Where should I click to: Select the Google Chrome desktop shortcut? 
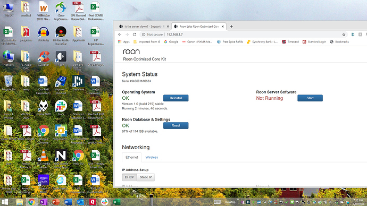[x=44, y=134]
